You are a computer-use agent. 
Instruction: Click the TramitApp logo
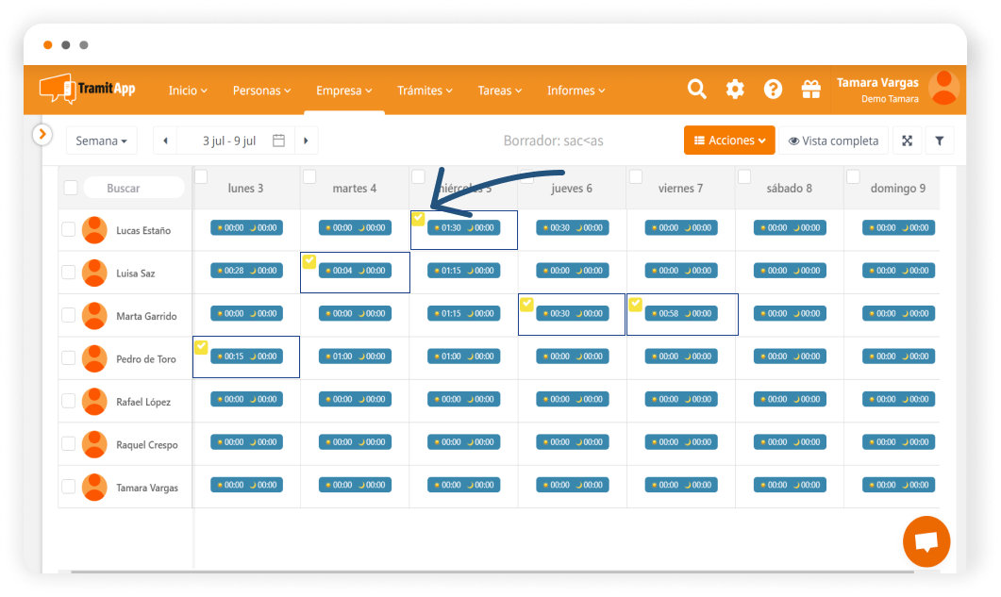pos(88,89)
